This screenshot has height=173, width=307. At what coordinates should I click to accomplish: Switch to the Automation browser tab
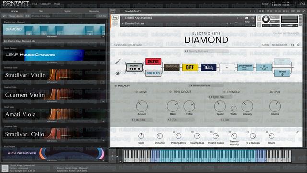[94, 11]
